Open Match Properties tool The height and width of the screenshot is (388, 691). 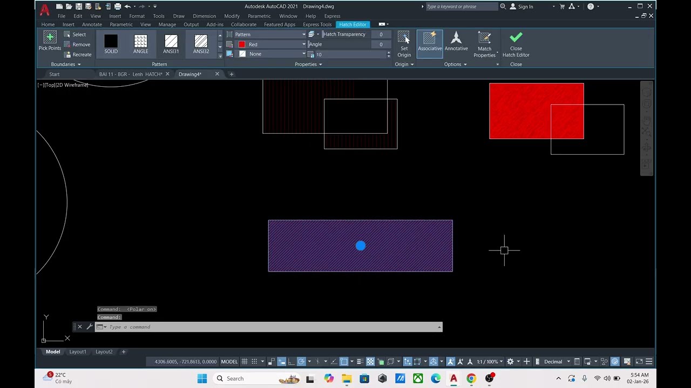(x=484, y=44)
